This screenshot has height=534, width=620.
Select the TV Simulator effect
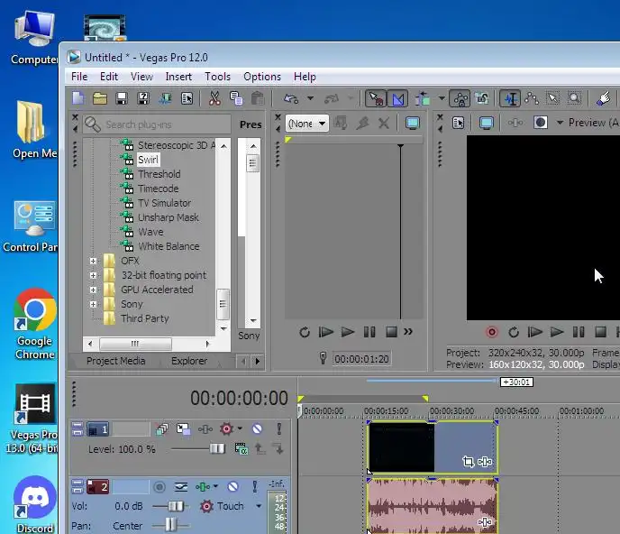(164, 203)
